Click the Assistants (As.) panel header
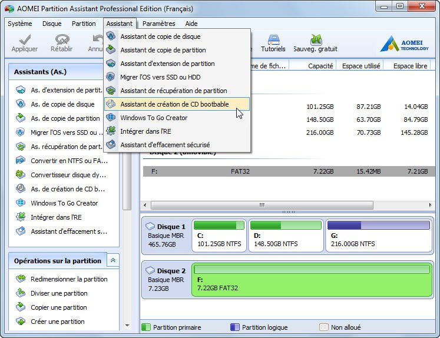Viewport: 440px width, 338px height. pos(56,72)
